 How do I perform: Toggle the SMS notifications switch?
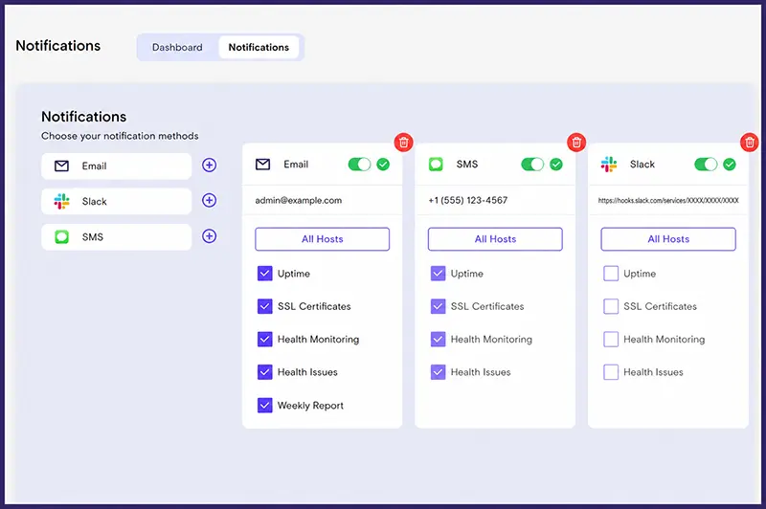tap(532, 165)
